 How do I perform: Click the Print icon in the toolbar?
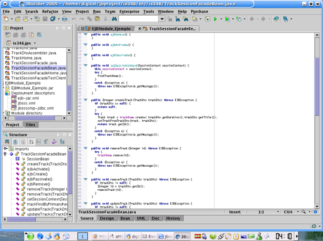(65, 19)
